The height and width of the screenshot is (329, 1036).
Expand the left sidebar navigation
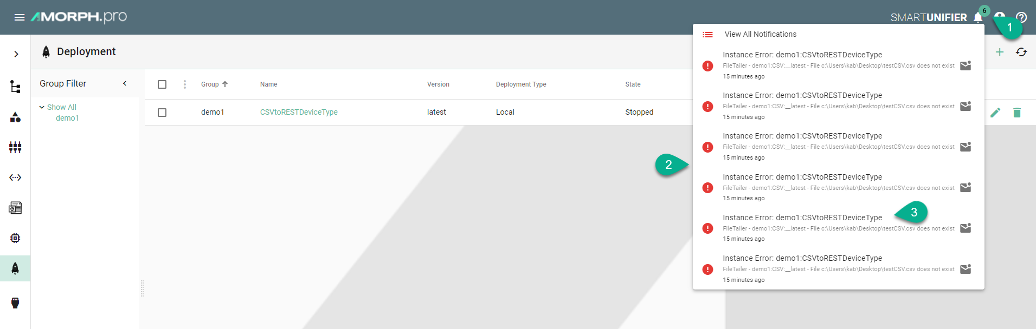pos(16,54)
